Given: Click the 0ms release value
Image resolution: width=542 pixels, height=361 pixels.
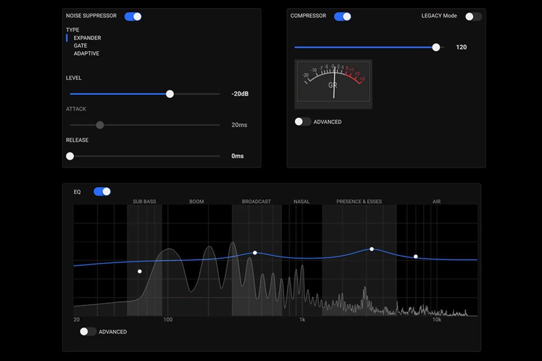Looking at the screenshot, I should click(x=238, y=156).
